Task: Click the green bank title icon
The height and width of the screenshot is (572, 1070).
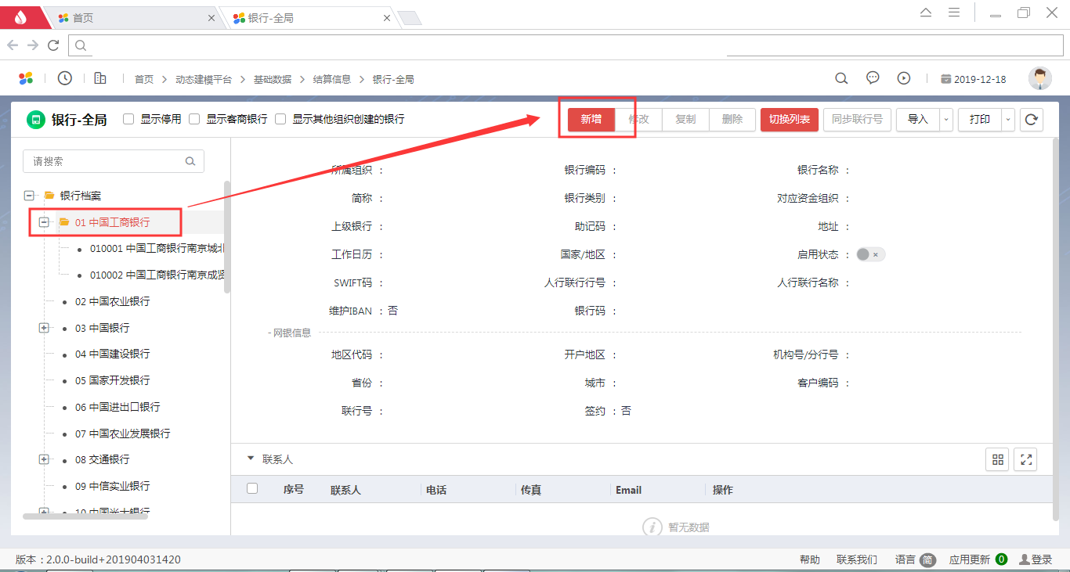Action: point(35,120)
